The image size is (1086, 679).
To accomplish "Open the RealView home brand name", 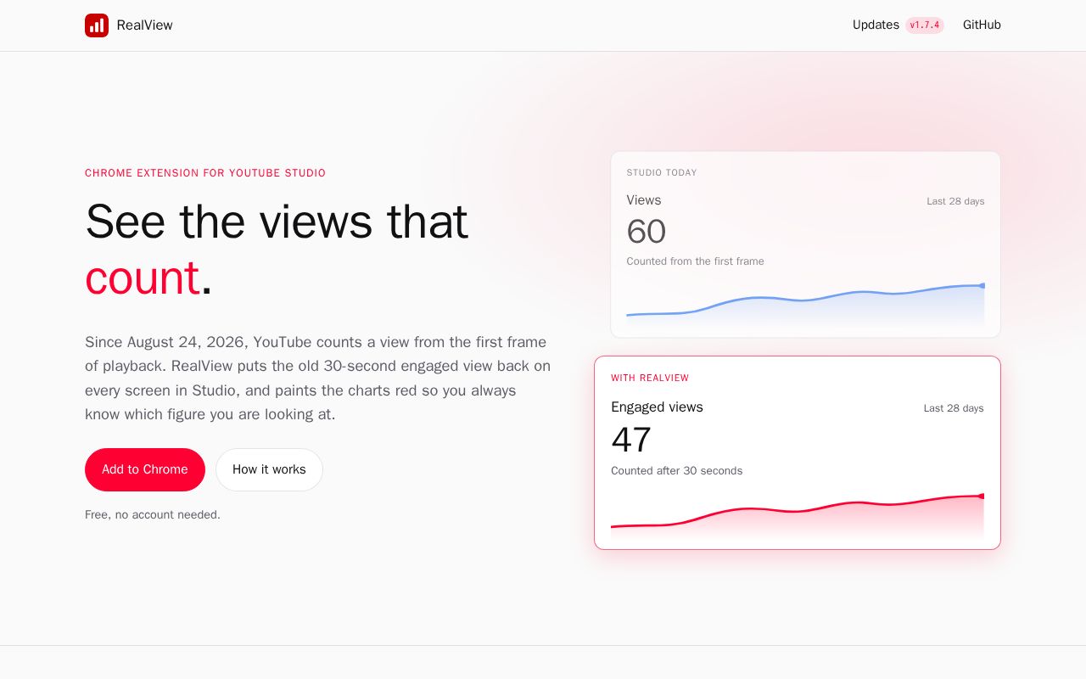I will click(x=145, y=25).
